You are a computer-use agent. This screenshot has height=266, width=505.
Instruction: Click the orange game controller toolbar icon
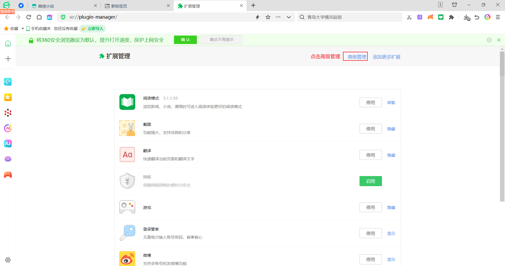pyautogui.click(x=430, y=17)
